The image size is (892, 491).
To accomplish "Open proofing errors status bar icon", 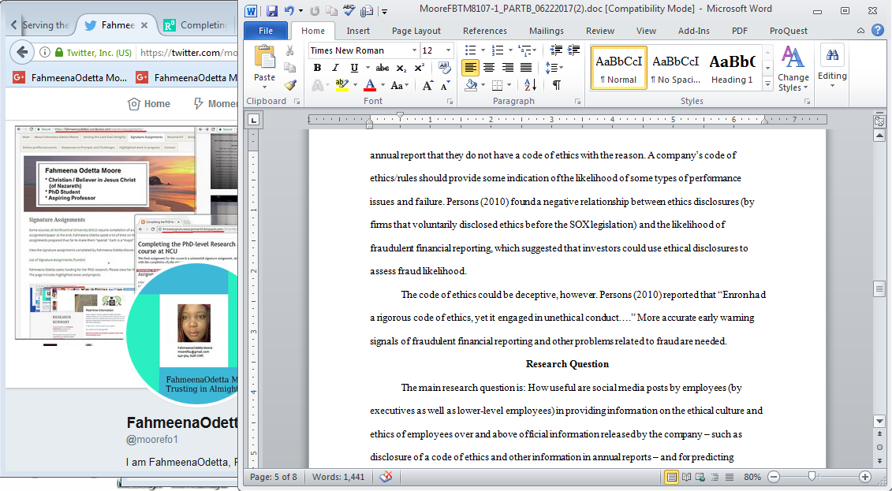I will 386,477.
